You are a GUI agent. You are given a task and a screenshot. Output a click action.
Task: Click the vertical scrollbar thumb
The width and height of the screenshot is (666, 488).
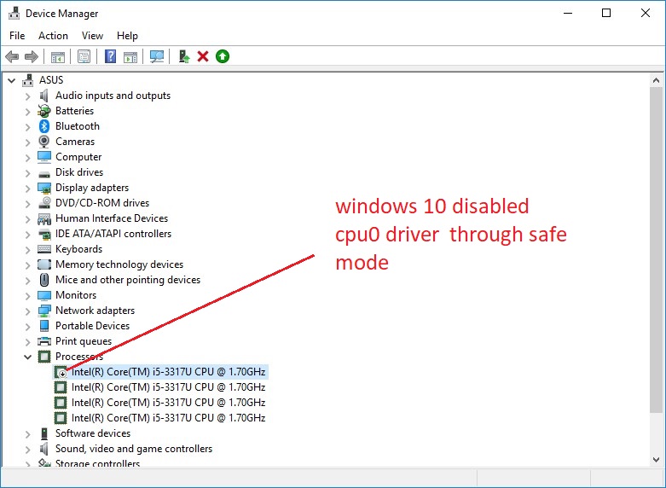656,249
